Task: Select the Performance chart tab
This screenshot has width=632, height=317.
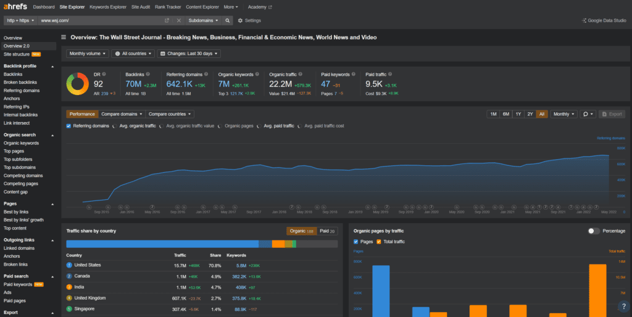Action: [82, 114]
